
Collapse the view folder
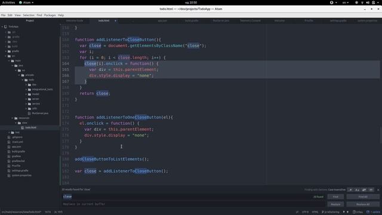point(16,123)
